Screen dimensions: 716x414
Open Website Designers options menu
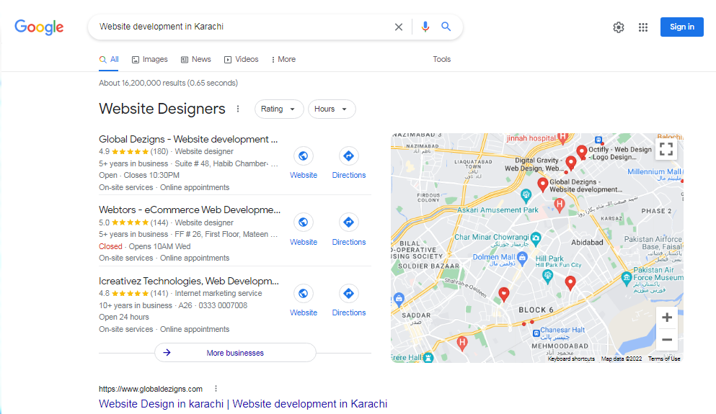pyautogui.click(x=238, y=109)
